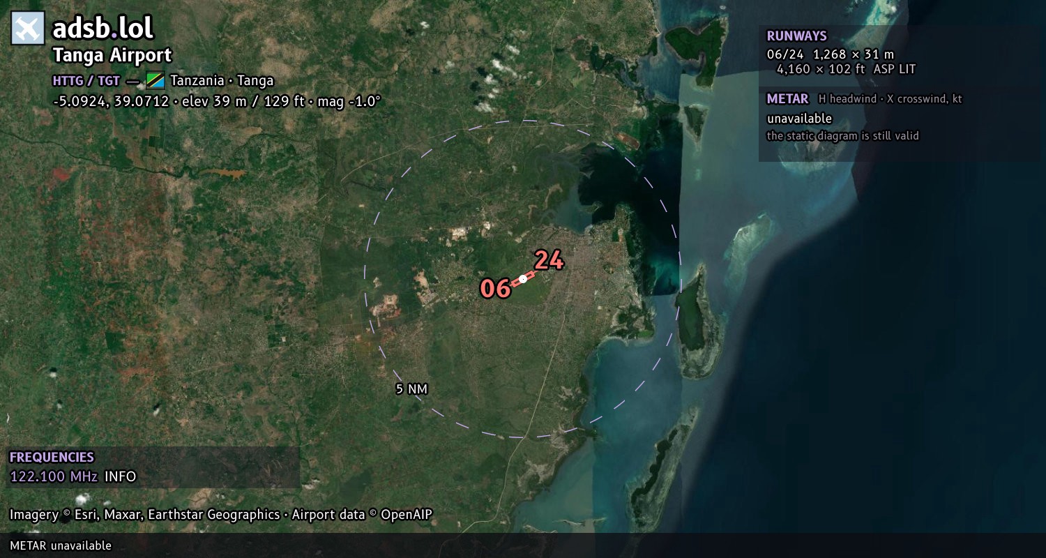Click the runway 06 end label
This screenshot has width=1046, height=558.
tap(495, 288)
